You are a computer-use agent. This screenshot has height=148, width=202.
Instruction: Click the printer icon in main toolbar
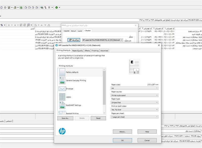(x=15, y=8)
